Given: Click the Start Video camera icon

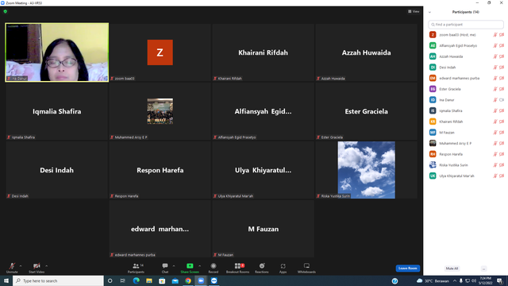Looking at the screenshot, I should [x=37, y=266].
